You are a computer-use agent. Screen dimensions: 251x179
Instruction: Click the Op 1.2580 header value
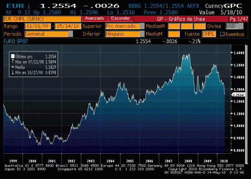47,12
